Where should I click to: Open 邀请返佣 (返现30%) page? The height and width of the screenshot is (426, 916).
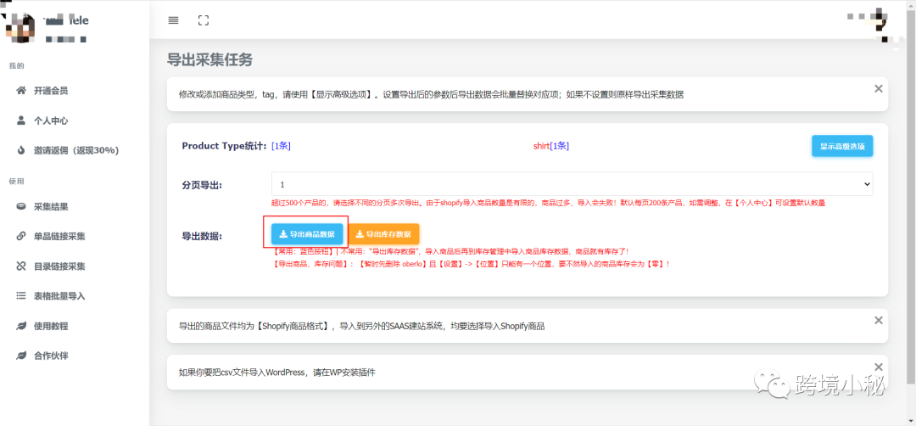(75, 150)
